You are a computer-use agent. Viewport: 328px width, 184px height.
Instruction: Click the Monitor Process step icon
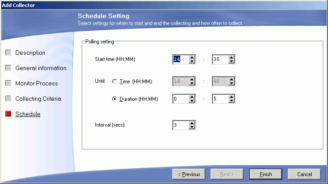8,83
